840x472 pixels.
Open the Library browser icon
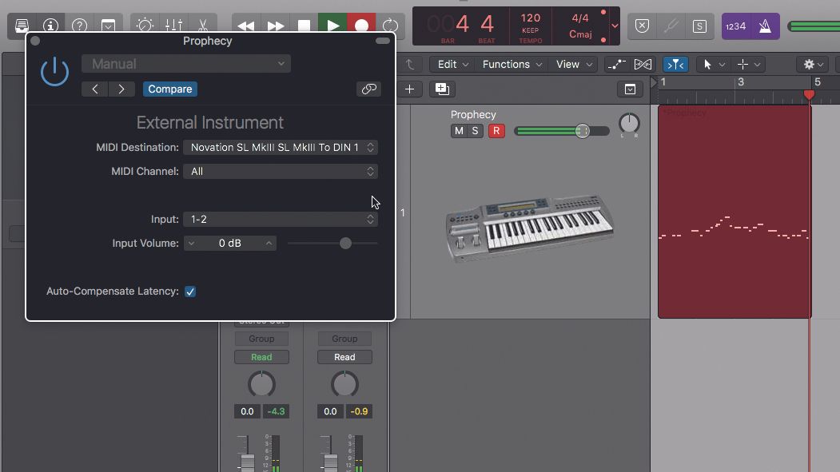tap(22, 25)
